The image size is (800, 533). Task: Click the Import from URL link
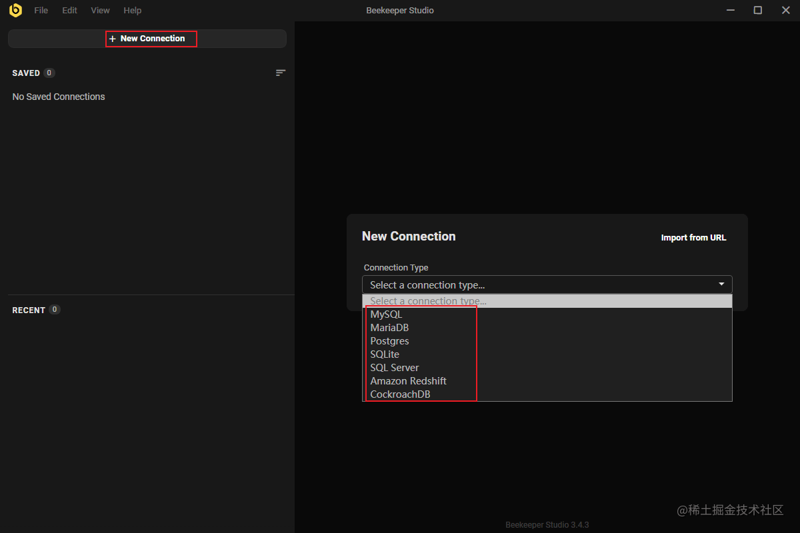(x=693, y=238)
